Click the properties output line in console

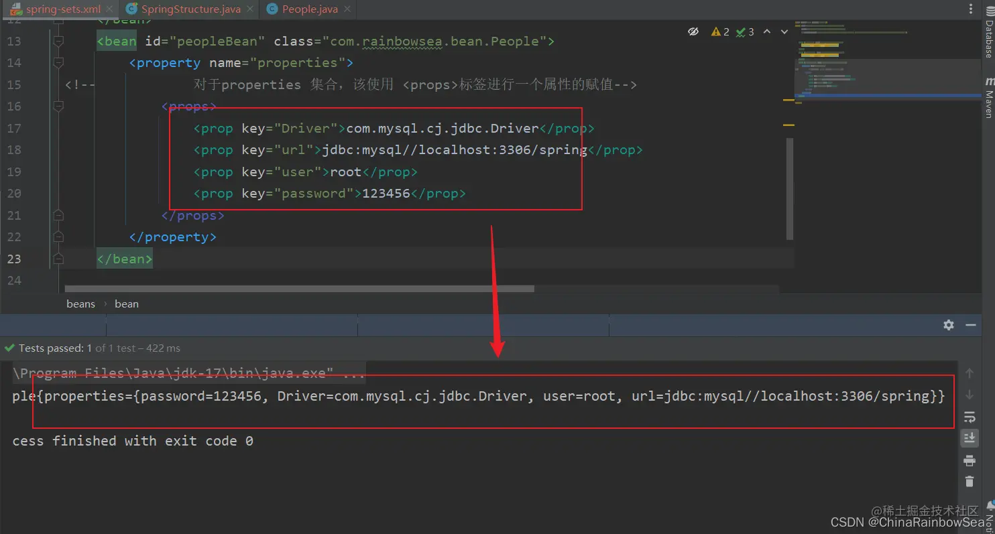coord(479,397)
